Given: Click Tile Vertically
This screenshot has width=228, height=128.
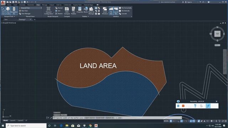Looking at the screenshot, I should pyautogui.click(x=124, y=11).
